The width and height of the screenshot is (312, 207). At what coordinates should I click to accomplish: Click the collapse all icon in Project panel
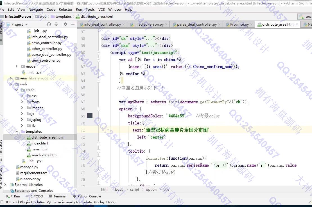56,24
